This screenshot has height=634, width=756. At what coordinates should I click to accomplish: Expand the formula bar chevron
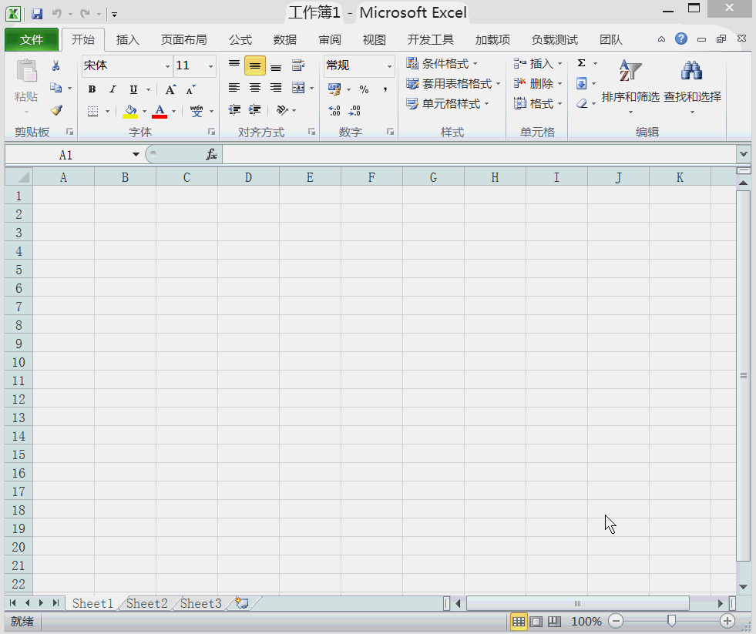pos(744,154)
